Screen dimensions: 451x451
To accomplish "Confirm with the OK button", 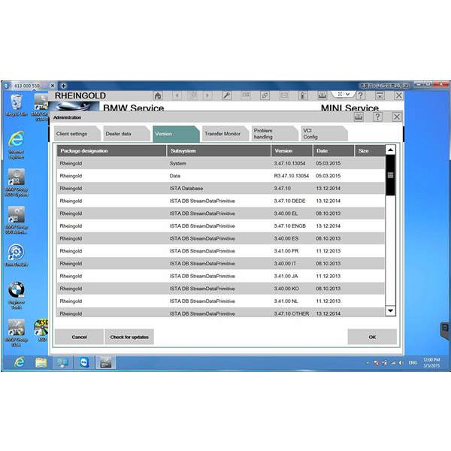I will click(372, 337).
